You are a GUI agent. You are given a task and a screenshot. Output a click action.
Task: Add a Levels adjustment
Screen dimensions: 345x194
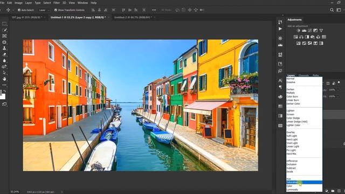[304, 31]
